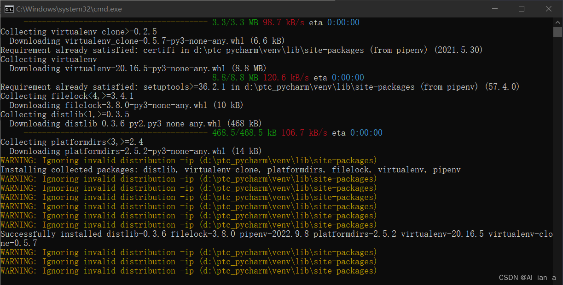Click the 'Installing collected packages' line
This screenshot has height=285, width=563.
click(231, 170)
